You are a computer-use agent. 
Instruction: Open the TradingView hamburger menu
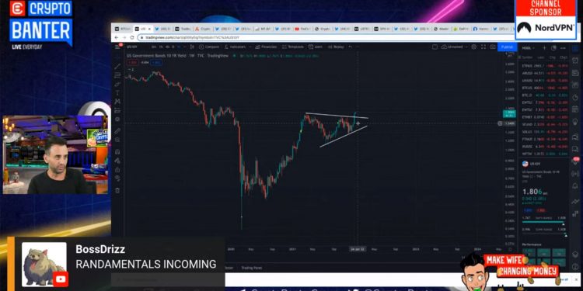(x=117, y=47)
